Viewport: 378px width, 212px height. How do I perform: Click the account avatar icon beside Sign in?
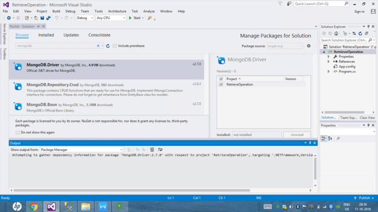coord(373,11)
